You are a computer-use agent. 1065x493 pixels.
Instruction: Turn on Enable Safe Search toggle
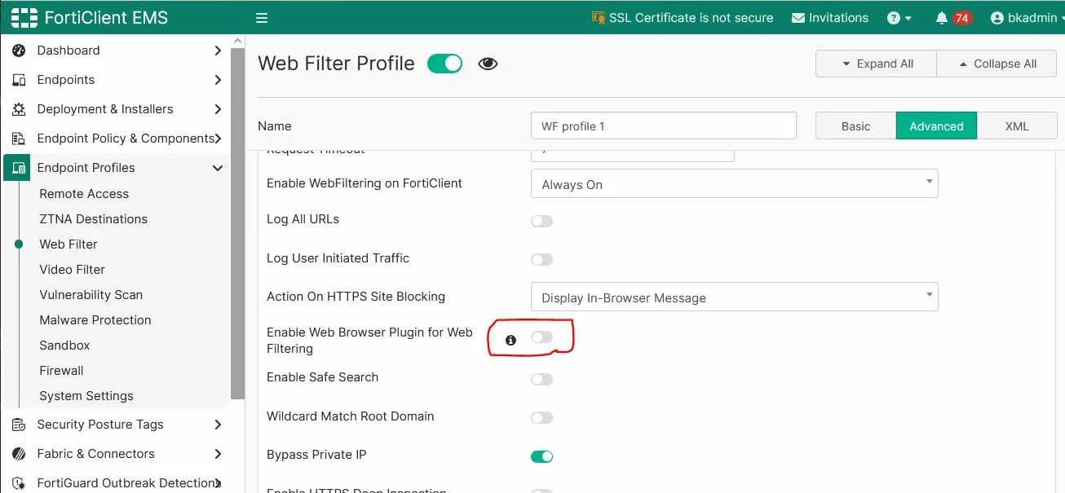pyautogui.click(x=541, y=379)
